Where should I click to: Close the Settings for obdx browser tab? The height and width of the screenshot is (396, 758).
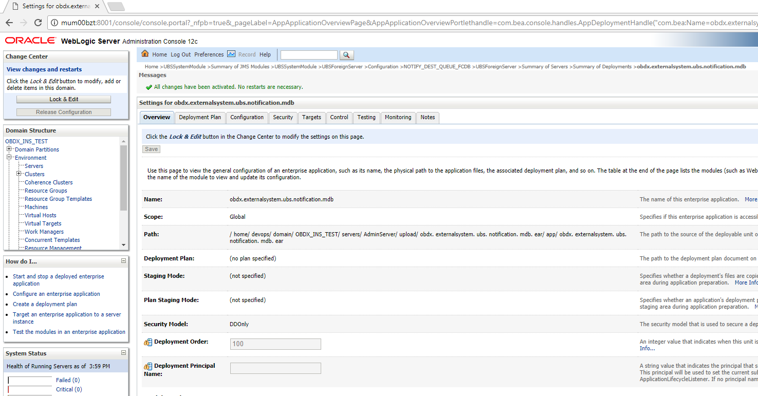click(x=97, y=6)
